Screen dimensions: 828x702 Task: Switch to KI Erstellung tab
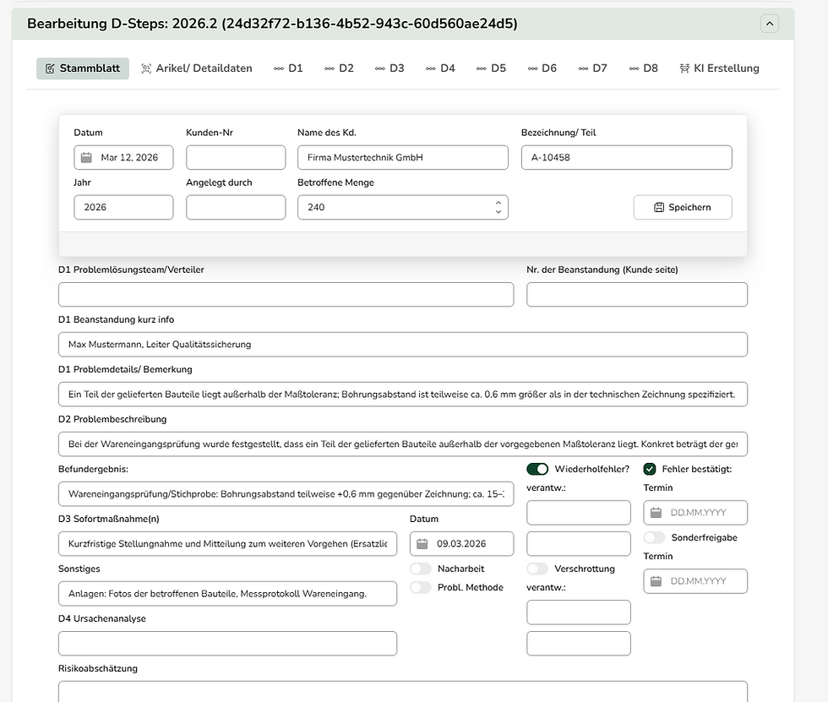(719, 68)
